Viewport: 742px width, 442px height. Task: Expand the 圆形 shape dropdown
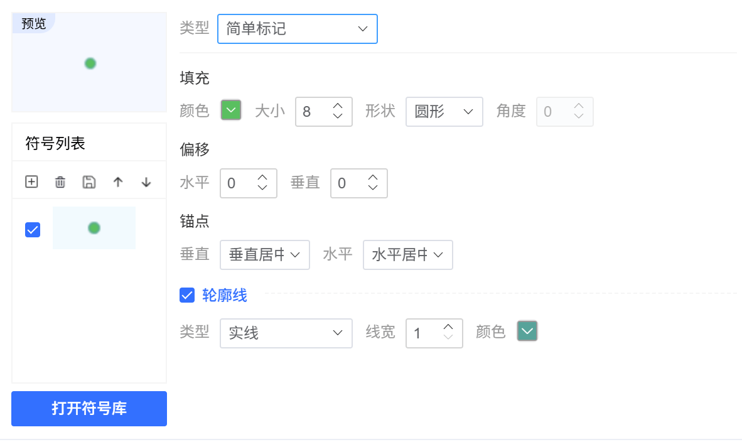pos(444,112)
